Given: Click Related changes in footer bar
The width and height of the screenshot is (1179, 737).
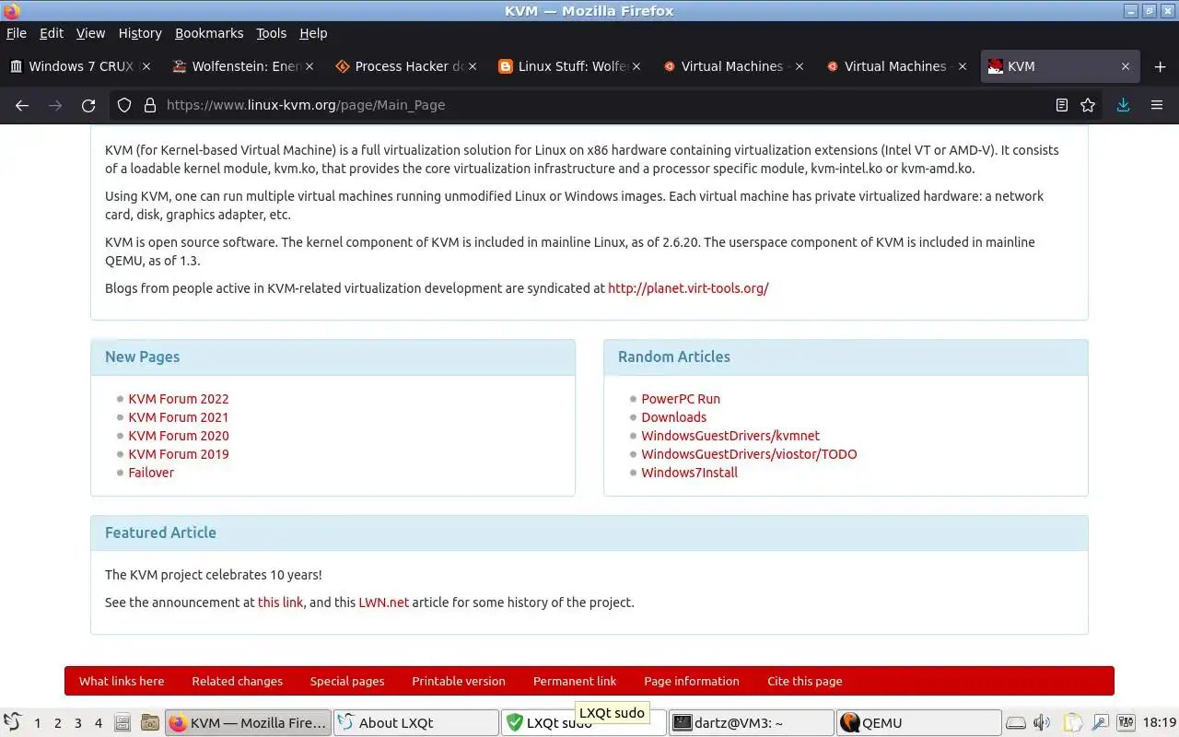Looking at the screenshot, I should (x=238, y=682).
